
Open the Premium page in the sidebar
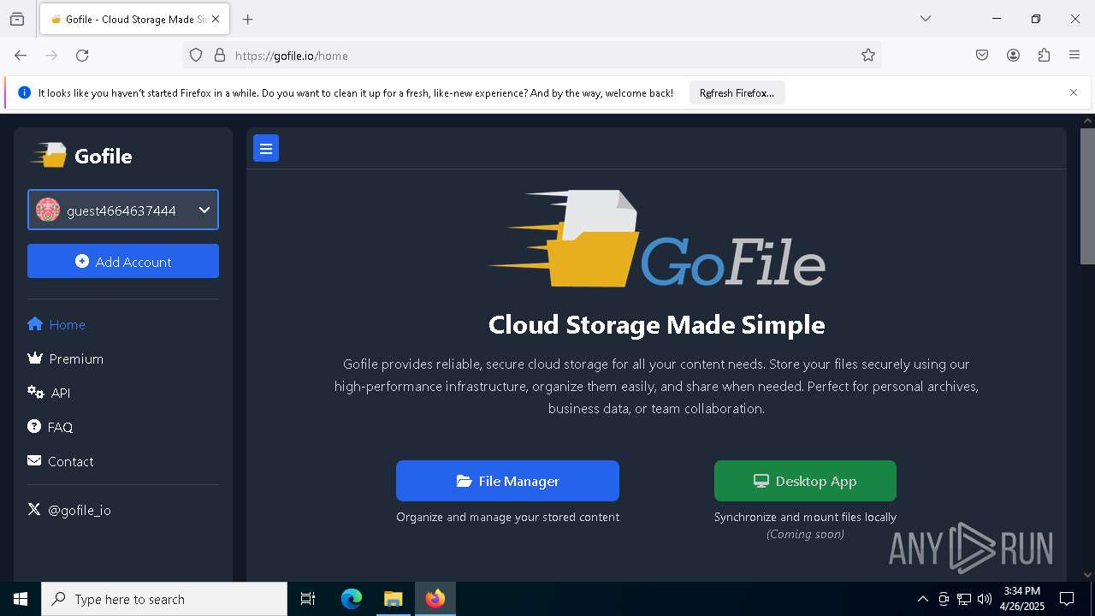(x=66, y=358)
